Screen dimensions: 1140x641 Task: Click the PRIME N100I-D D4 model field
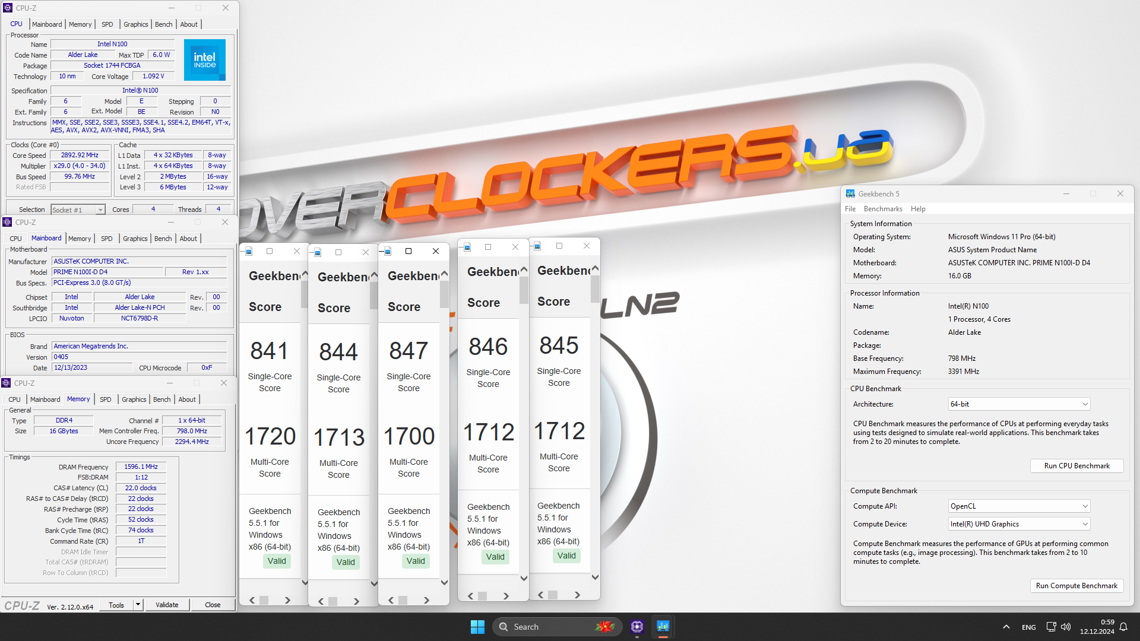tap(107, 272)
